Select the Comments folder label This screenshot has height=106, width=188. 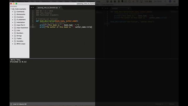pos(21,12)
